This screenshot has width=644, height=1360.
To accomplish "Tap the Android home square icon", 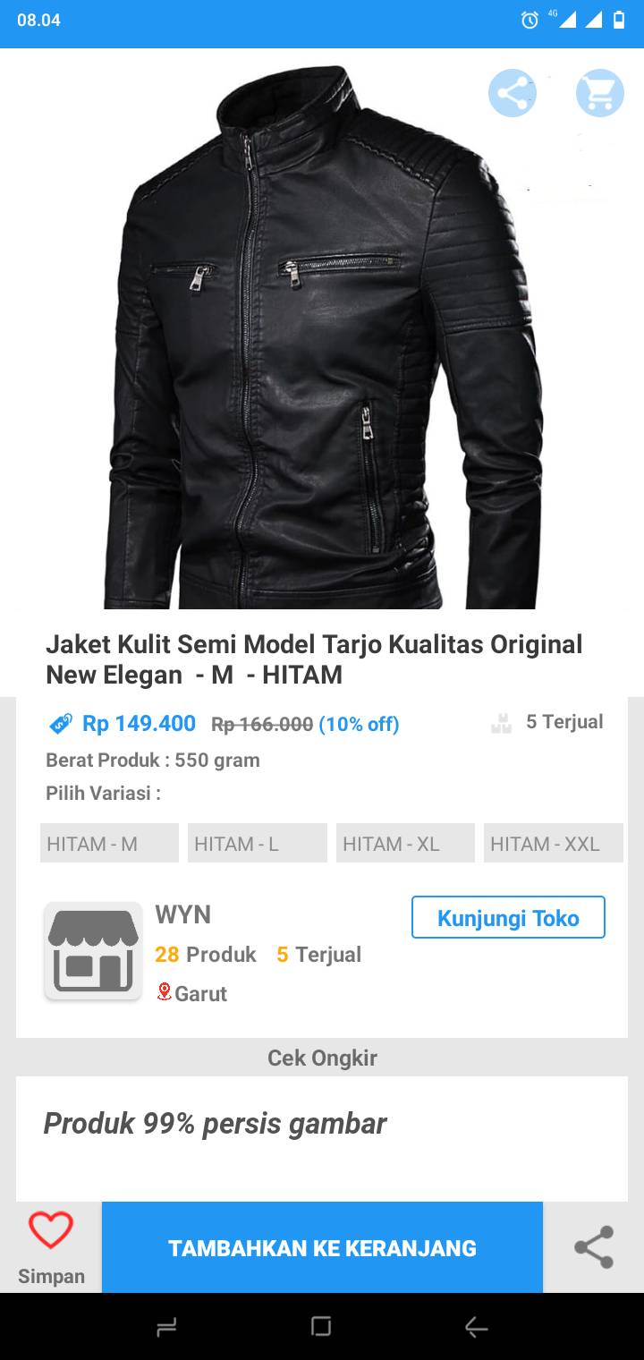I will point(321,1327).
